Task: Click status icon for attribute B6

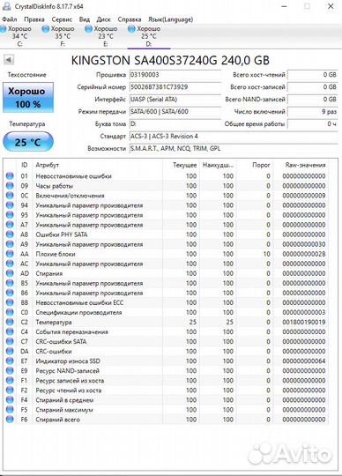Action: 10,293
